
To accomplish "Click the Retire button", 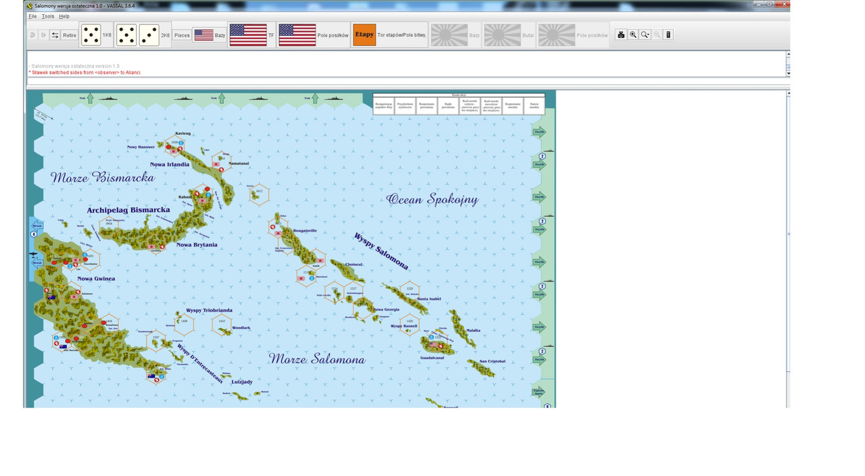I will point(70,35).
